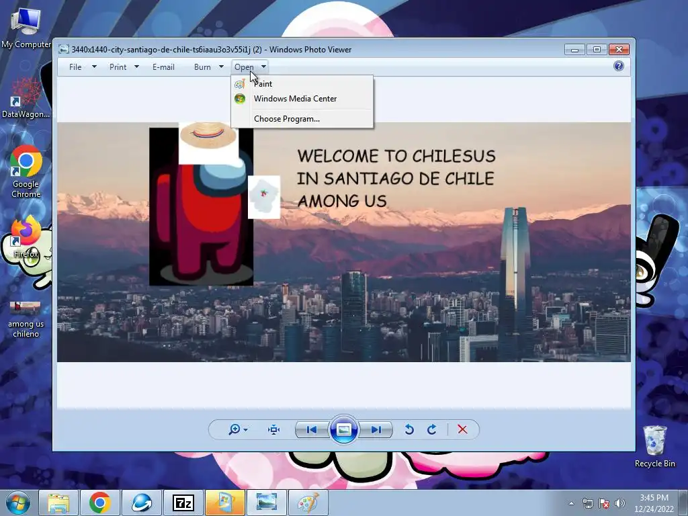Open the Print menu

coord(118,67)
